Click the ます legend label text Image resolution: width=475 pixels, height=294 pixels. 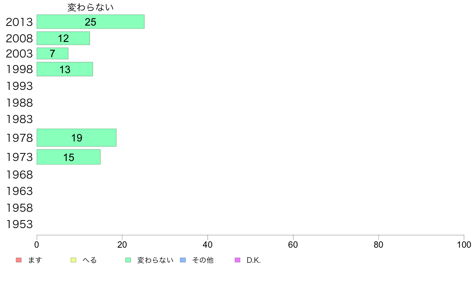coord(35,260)
